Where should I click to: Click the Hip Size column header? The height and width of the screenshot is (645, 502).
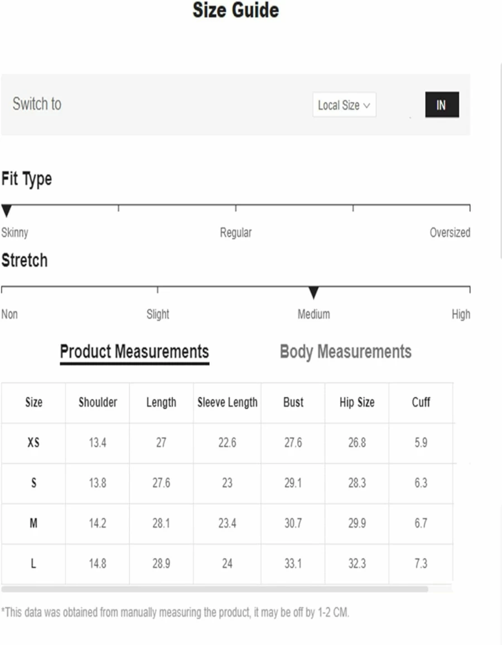(357, 402)
